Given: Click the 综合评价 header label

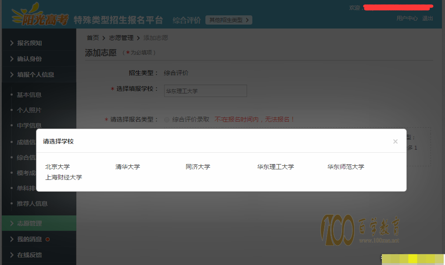Looking at the screenshot, I should [187, 20].
